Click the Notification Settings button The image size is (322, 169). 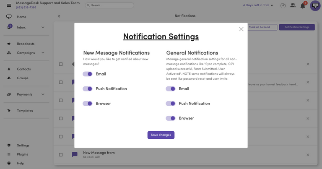tap(297, 27)
